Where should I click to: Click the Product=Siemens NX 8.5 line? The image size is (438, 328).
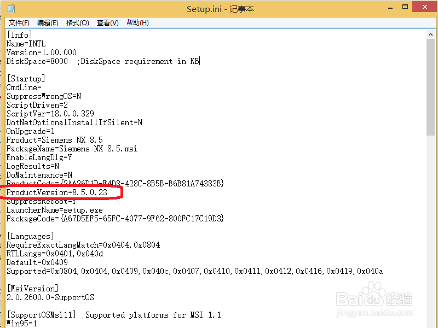click(54, 140)
